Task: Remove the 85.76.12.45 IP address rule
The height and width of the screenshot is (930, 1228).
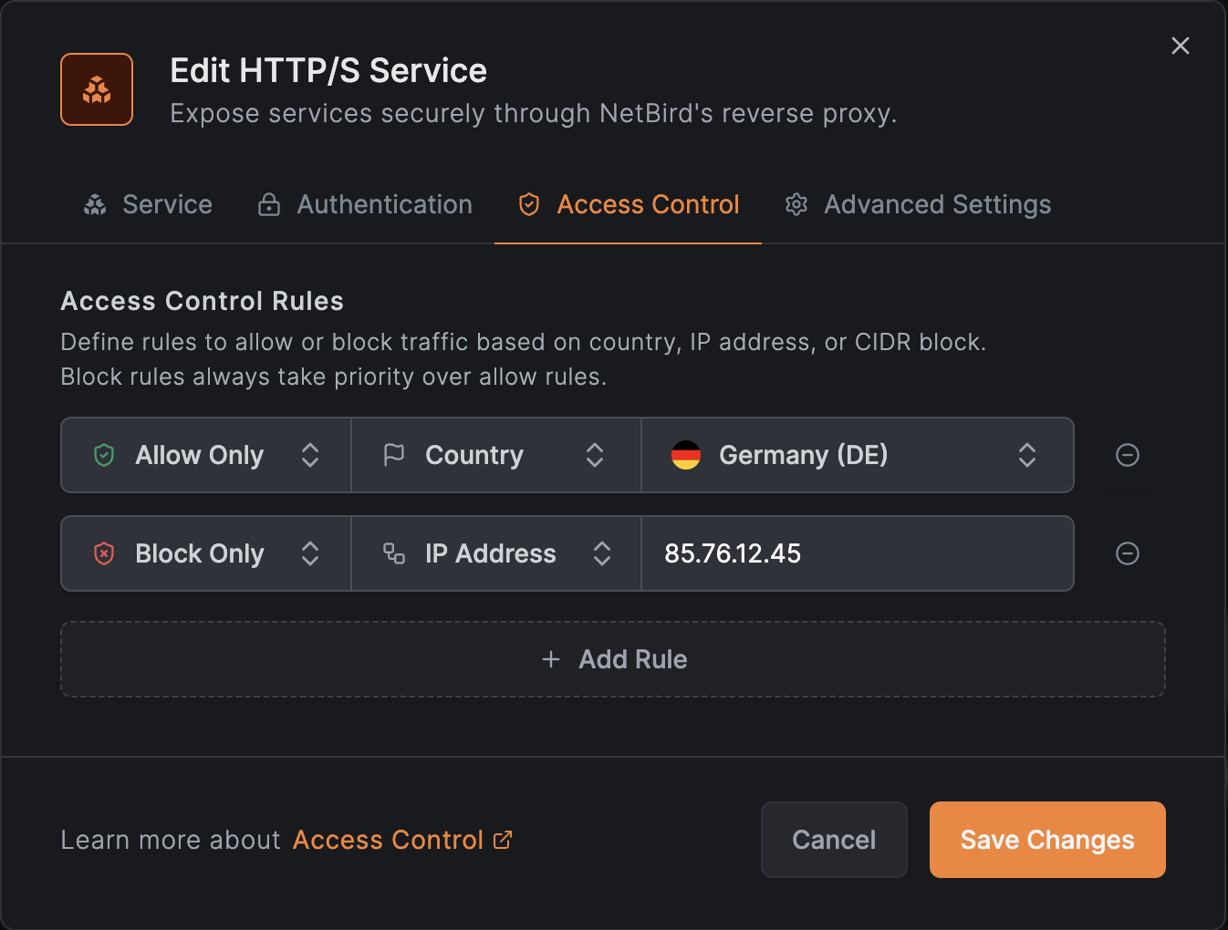Action: [1127, 553]
